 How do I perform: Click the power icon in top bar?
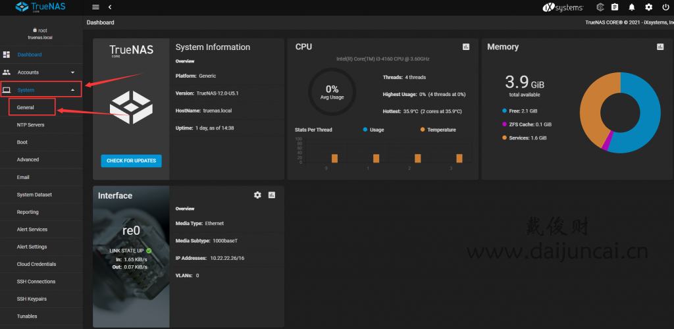[x=666, y=7]
